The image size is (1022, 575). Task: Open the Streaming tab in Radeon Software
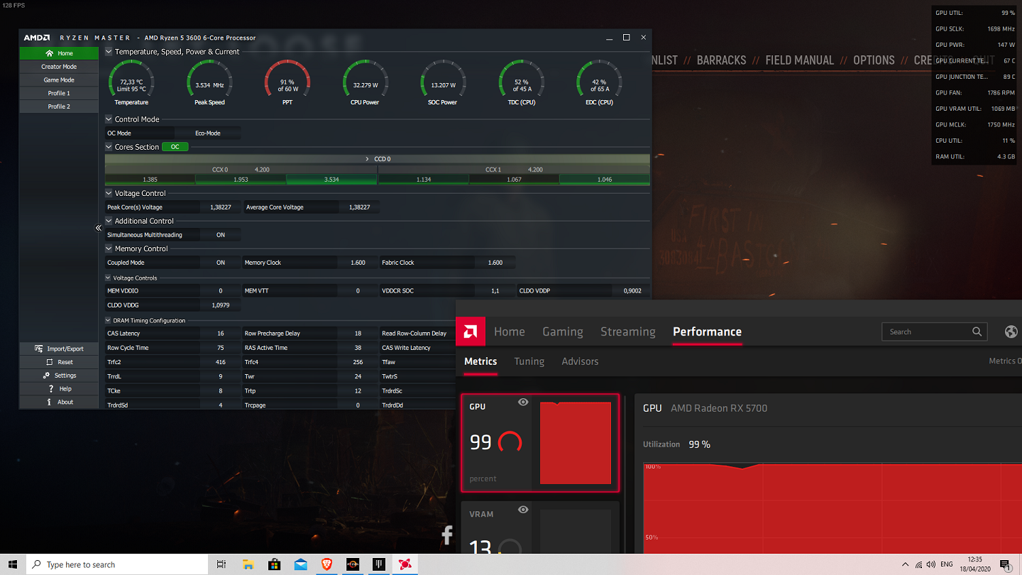(628, 332)
